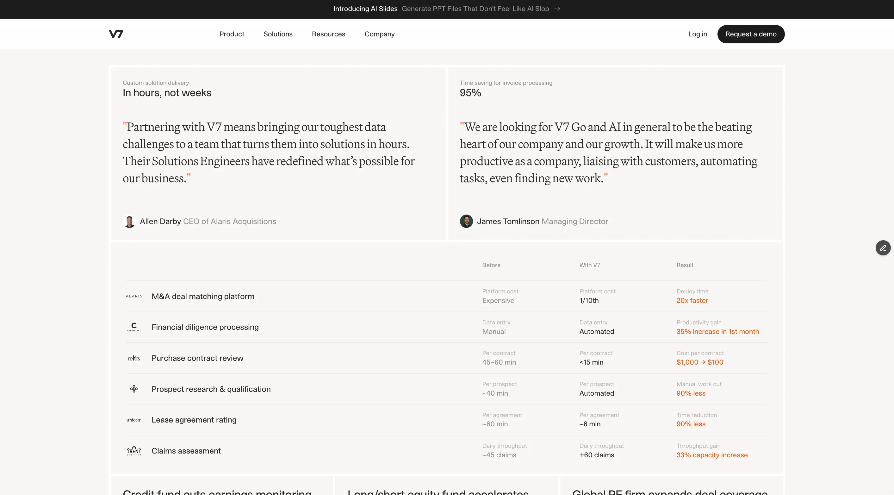Click the announcement banner arrow icon
Image resolution: width=894 pixels, height=495 pixels.
(557, 9)
